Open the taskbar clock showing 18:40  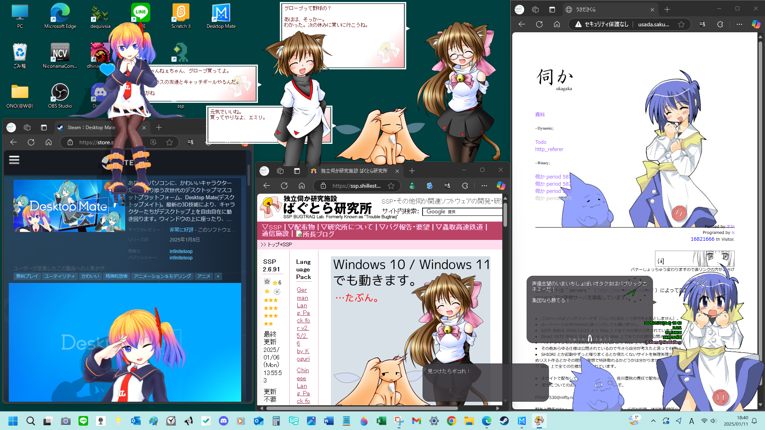point(736,421)
